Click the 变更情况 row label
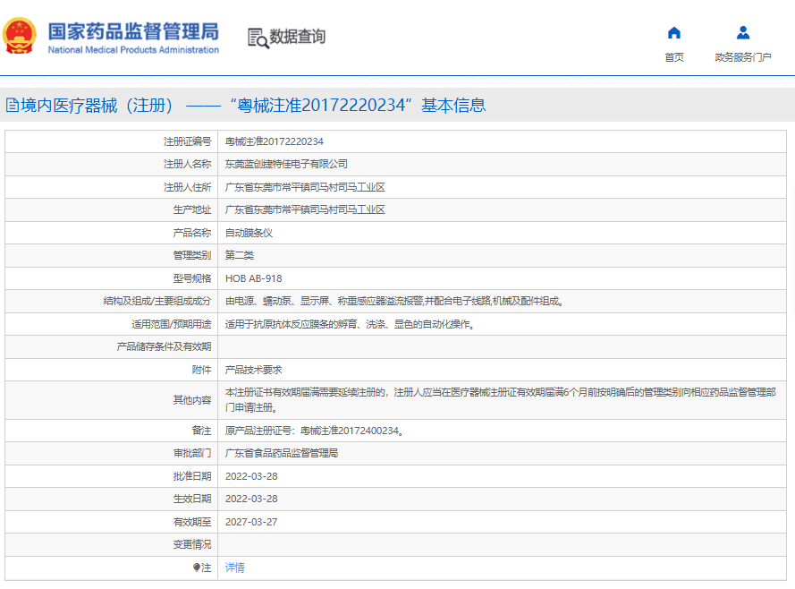795x589 pixels. tap(192, 544)
